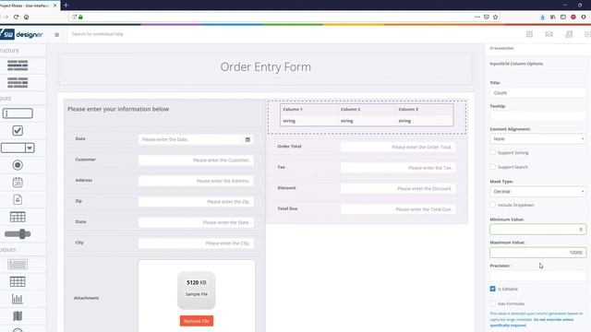The width and height of the screenshot is (591, 332).
Task: Select the first structure layout icon in palette
Action: 18,65
